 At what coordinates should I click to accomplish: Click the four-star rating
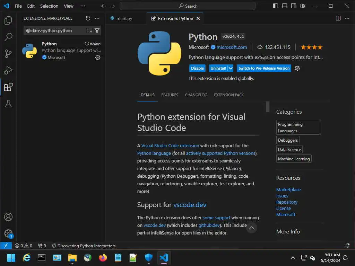[312, 47]
